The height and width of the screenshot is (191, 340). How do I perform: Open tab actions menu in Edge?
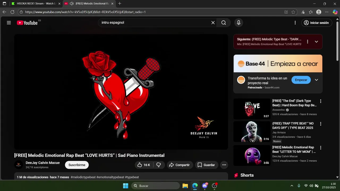[5, 4]
